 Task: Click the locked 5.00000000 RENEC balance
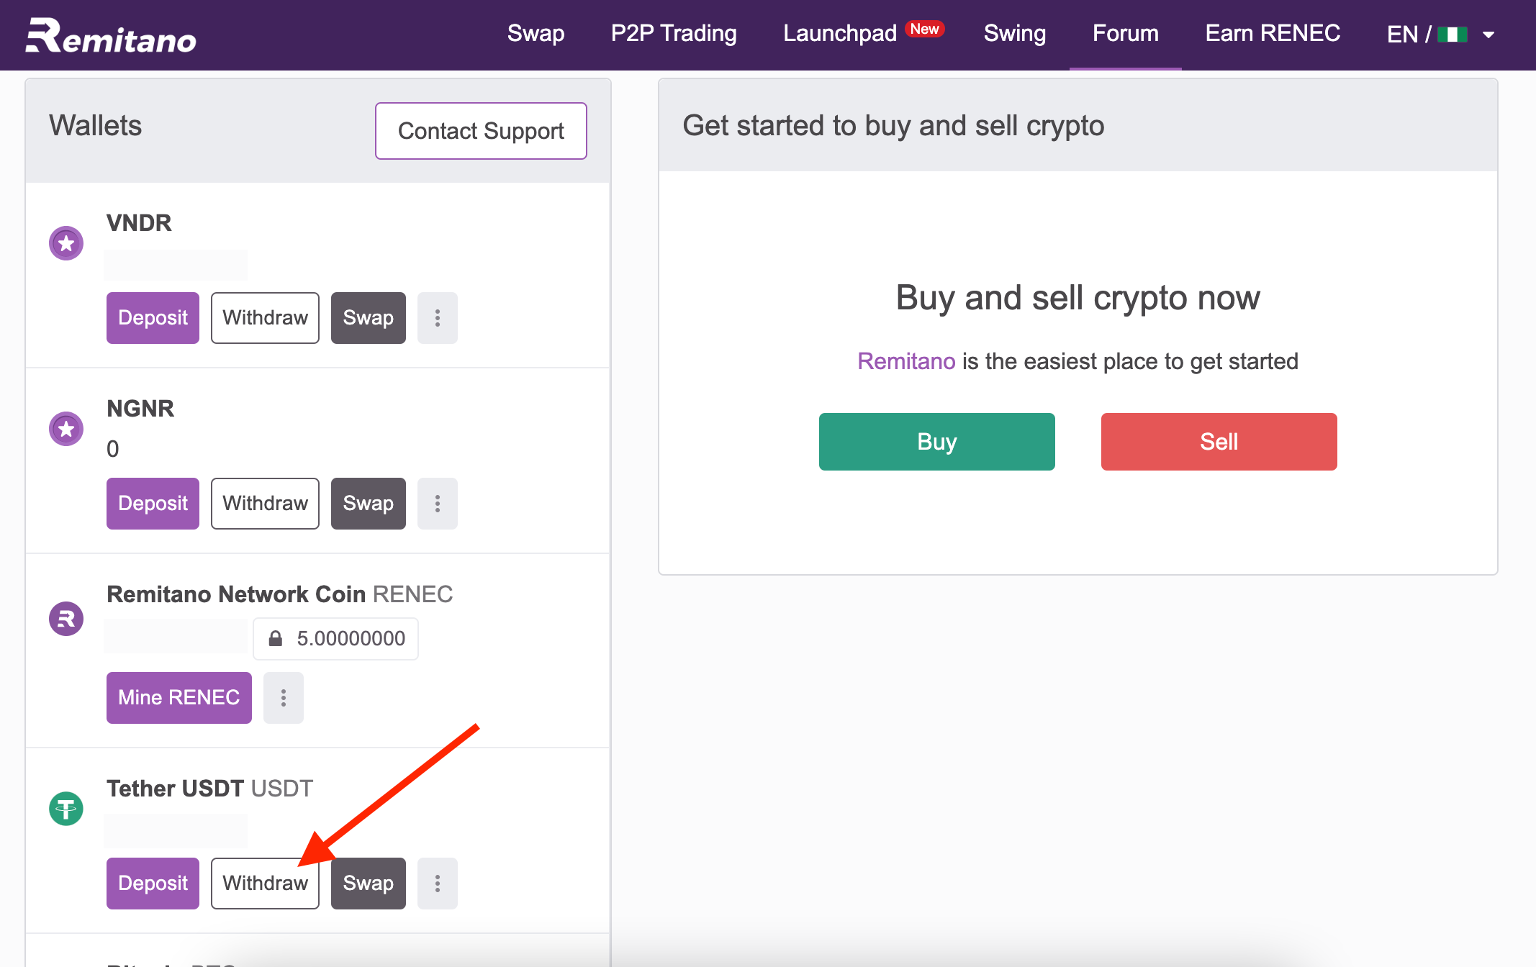tap(335, 639)
